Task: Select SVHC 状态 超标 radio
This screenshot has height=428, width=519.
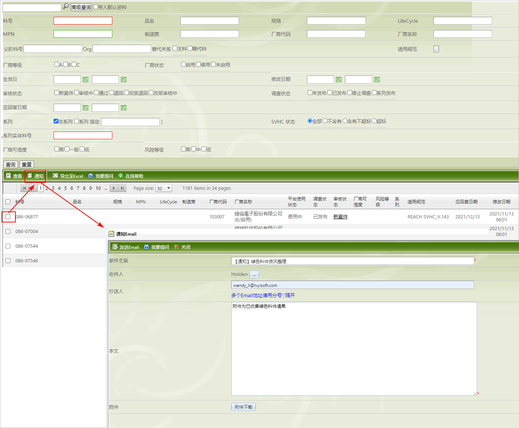Action: pyautogui.click(x=374, y=121)
